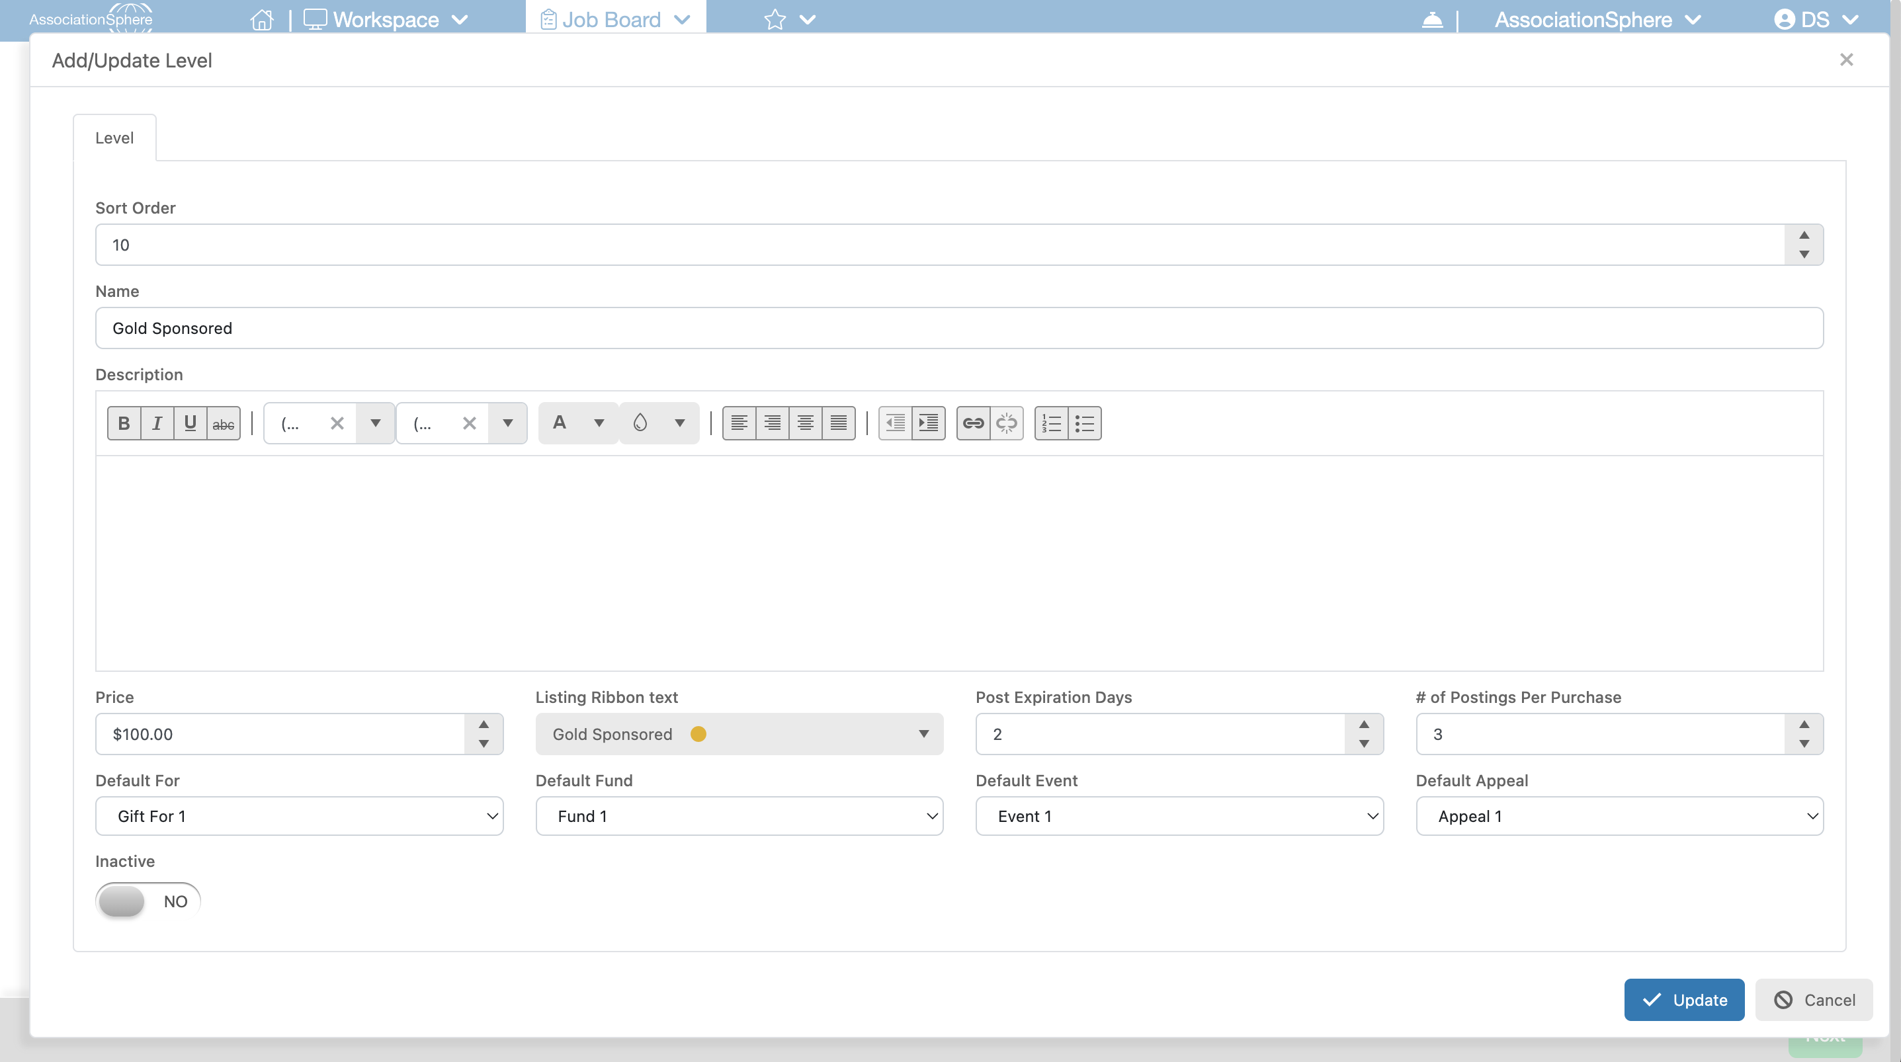Increase the Sort Order value
1901x1062 pixels.
click(x=1804, y=235)
